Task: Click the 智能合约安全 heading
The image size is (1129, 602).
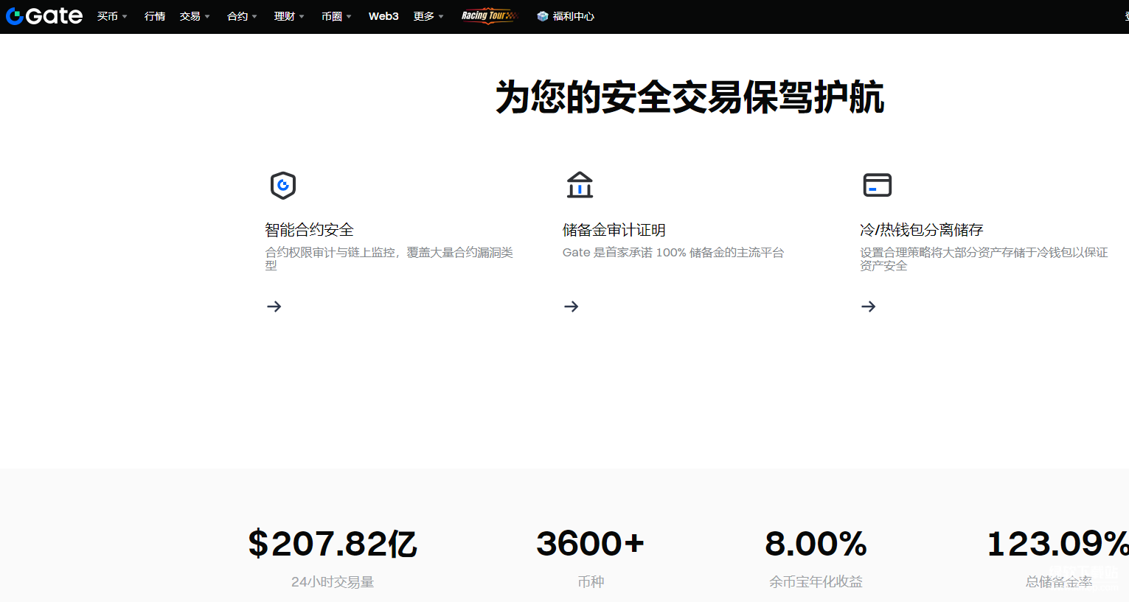Action: pos(310,230)
